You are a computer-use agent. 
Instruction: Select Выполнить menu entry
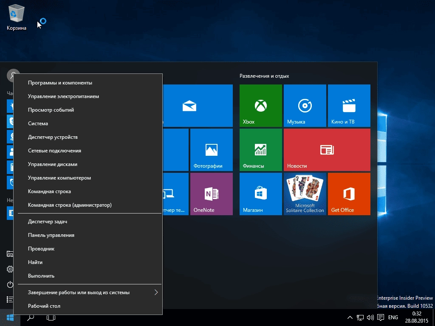point(88,276)
